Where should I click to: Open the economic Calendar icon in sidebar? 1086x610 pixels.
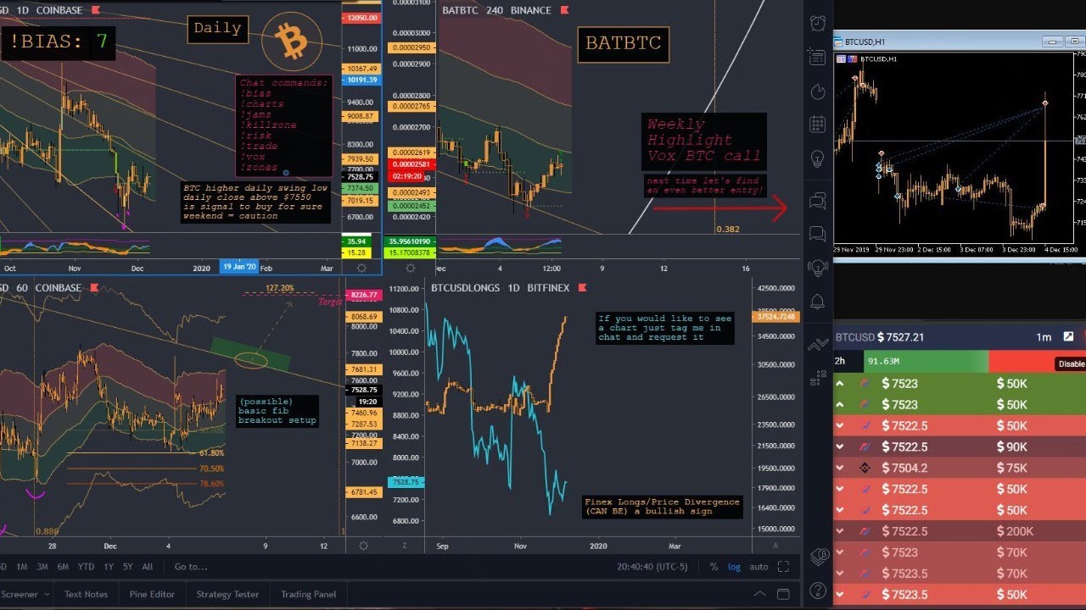[818, 125]
